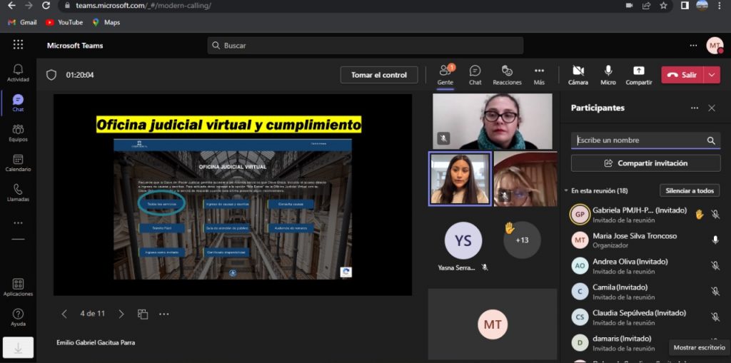Image resolution: width=731 pixels, height=363 pixels.
Task: Select Yasna Serra participant tile
Action: (x=463, y=246)
